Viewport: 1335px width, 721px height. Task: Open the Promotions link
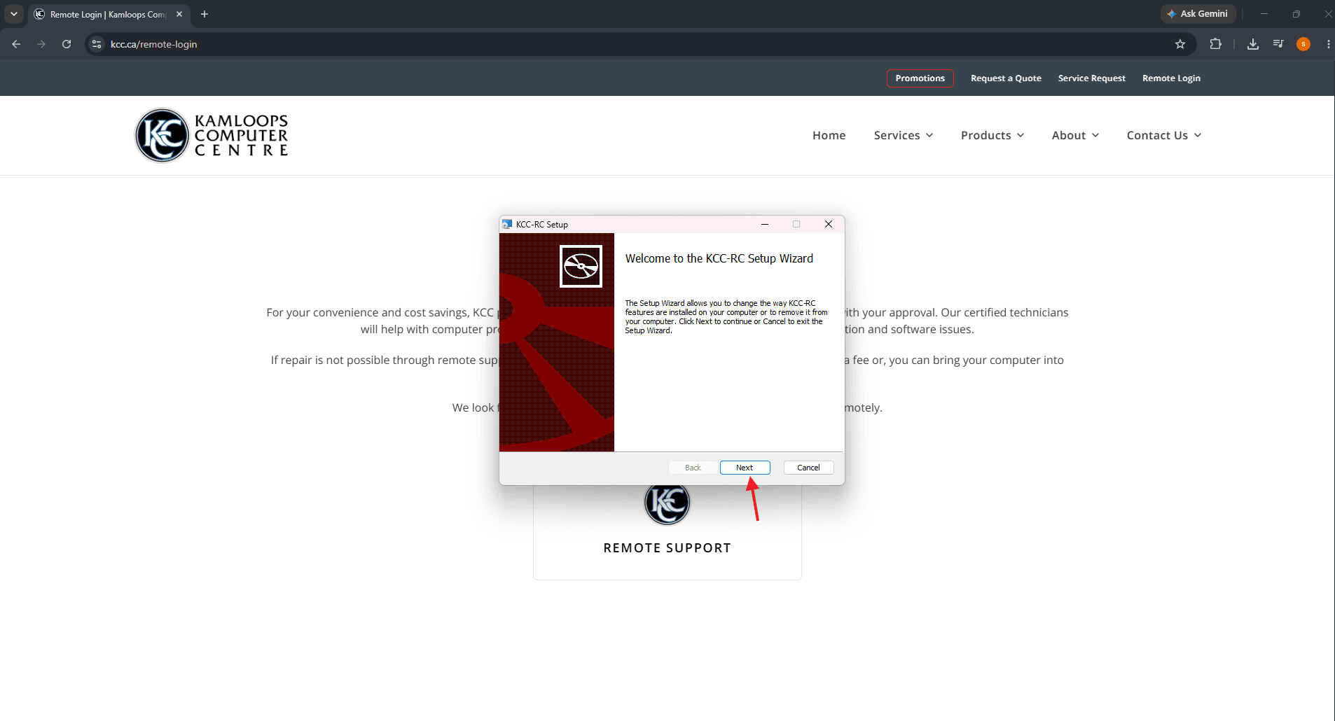tap(920, 78)
